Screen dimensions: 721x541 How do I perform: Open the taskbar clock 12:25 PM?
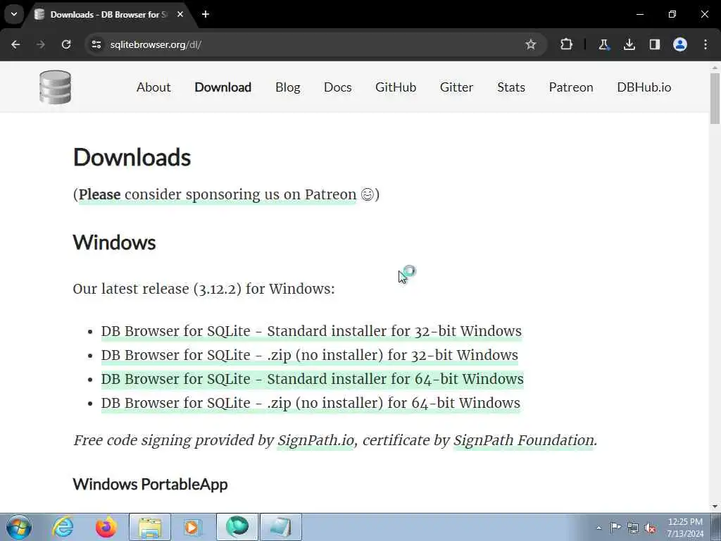685,527
